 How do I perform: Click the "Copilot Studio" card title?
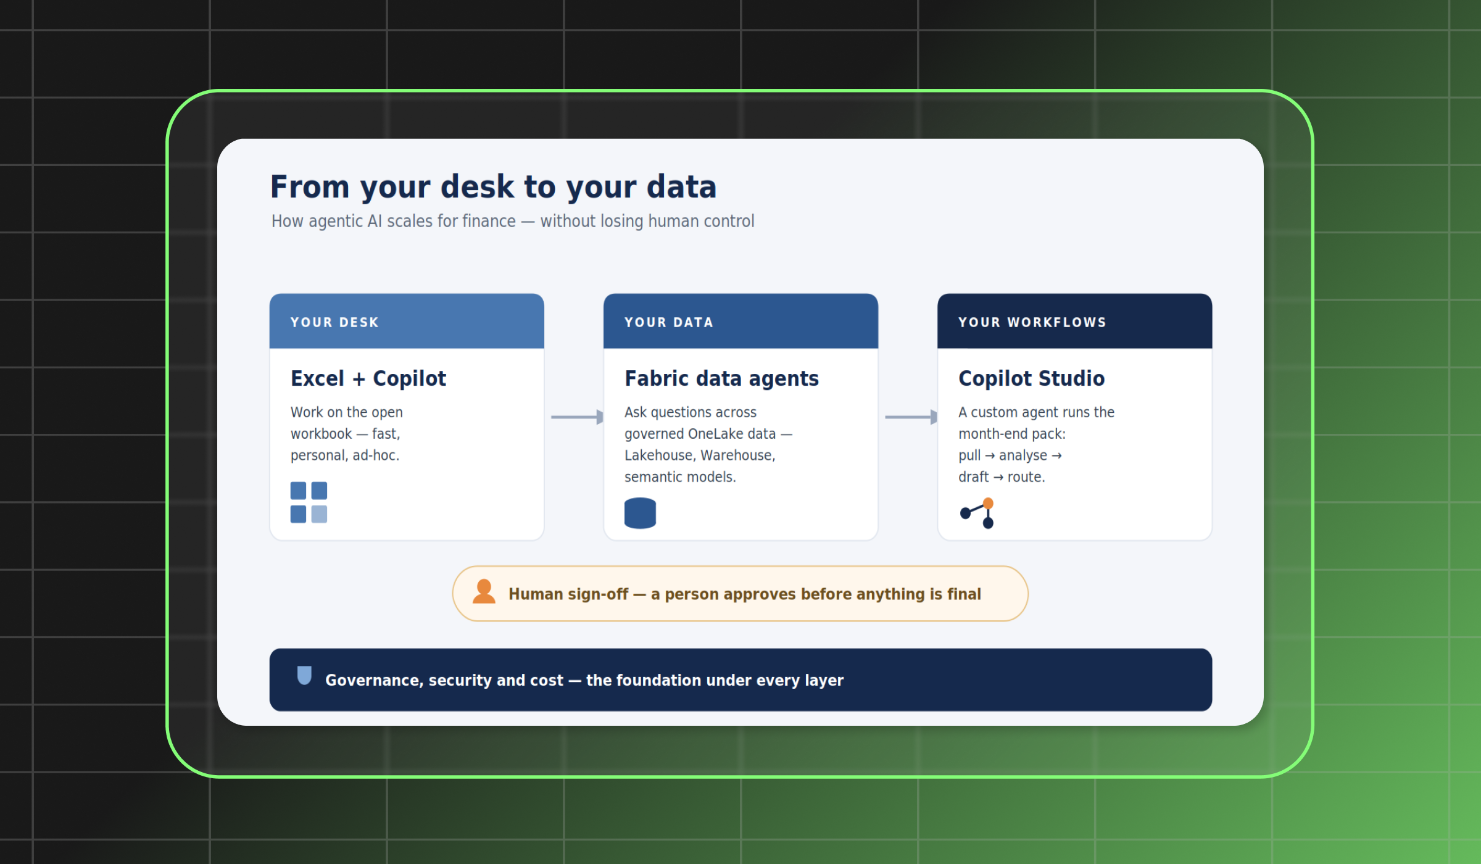tap(1031, 378)
